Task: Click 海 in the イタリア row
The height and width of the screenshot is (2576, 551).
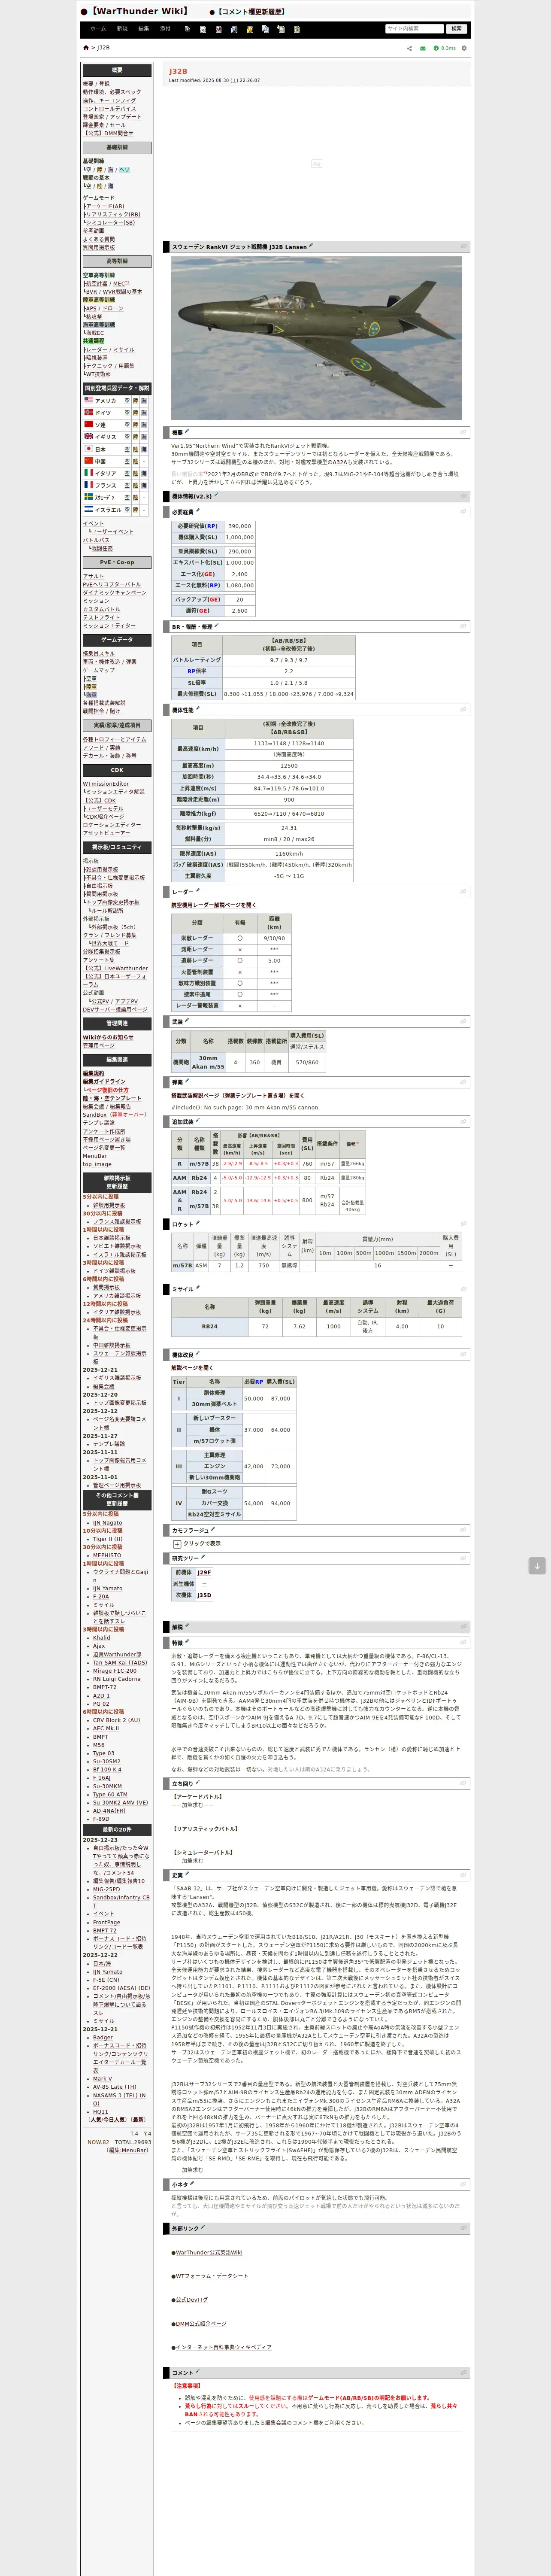Action: pos(145,473)
